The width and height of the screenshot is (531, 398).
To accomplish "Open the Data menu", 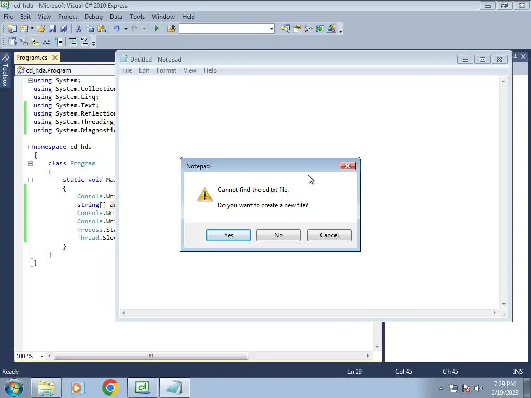I will (116, 17).
